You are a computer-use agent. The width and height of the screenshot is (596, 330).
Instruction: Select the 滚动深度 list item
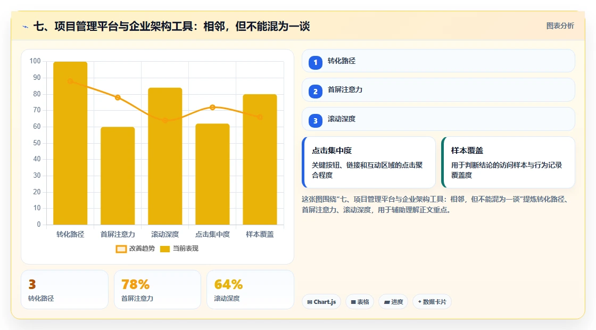point(438,119)
